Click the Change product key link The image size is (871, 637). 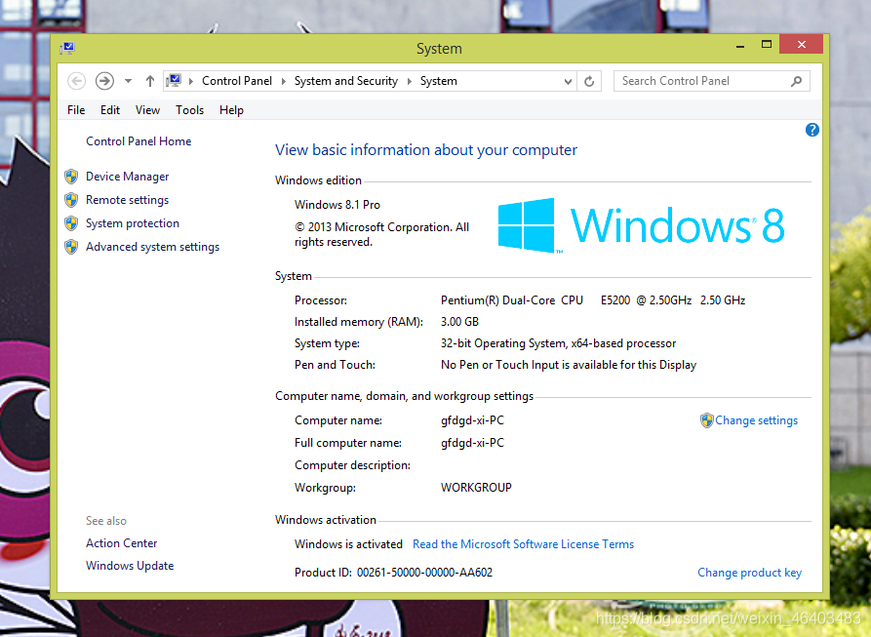click(749, 573)
